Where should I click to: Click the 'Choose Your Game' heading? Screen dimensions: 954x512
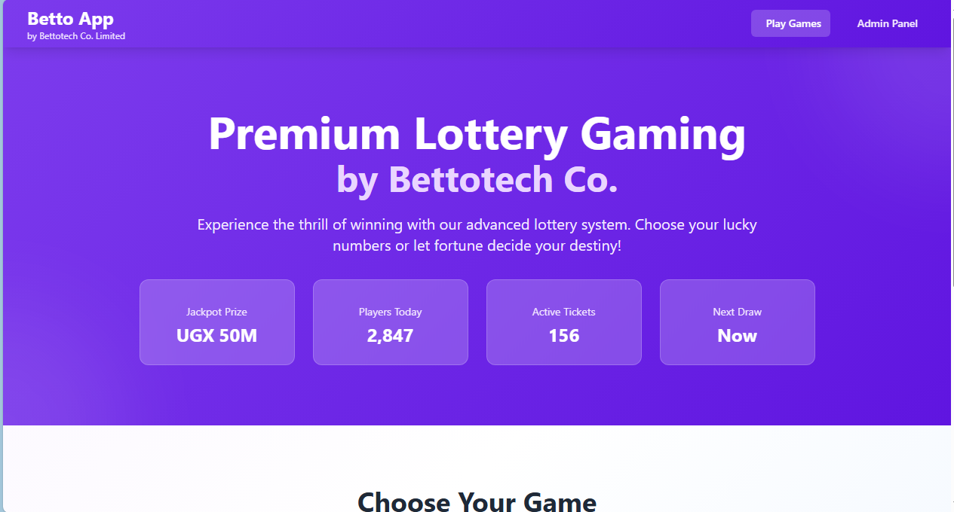click(x=477, y=501)
